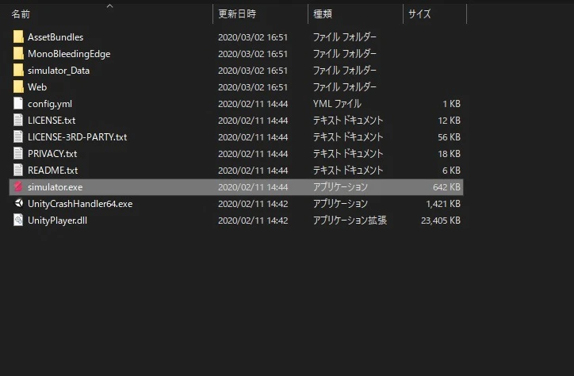
Task: Click the date in the UnityPlayer.dll row
Action: click(x=253, y=221)
